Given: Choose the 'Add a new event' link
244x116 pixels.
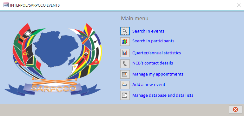Looking at the screenshot, I should [149, 85].
